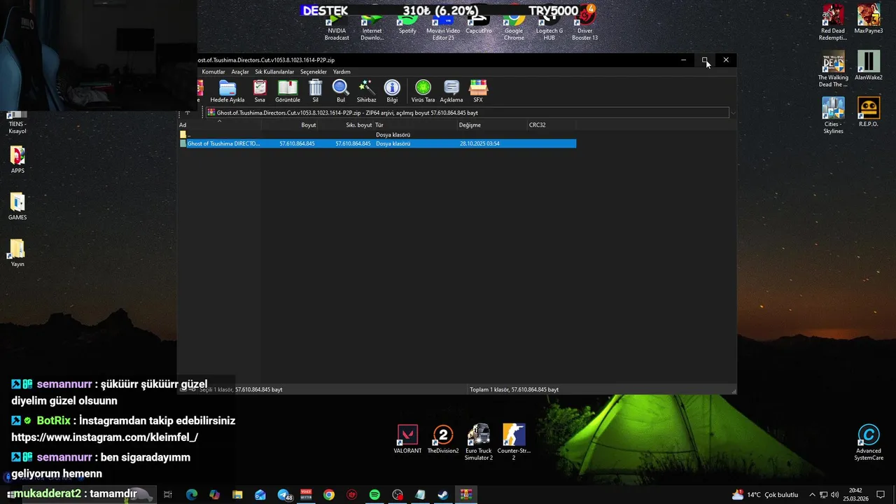
Task: Open the Yardım menu
Action: (342, 71)
